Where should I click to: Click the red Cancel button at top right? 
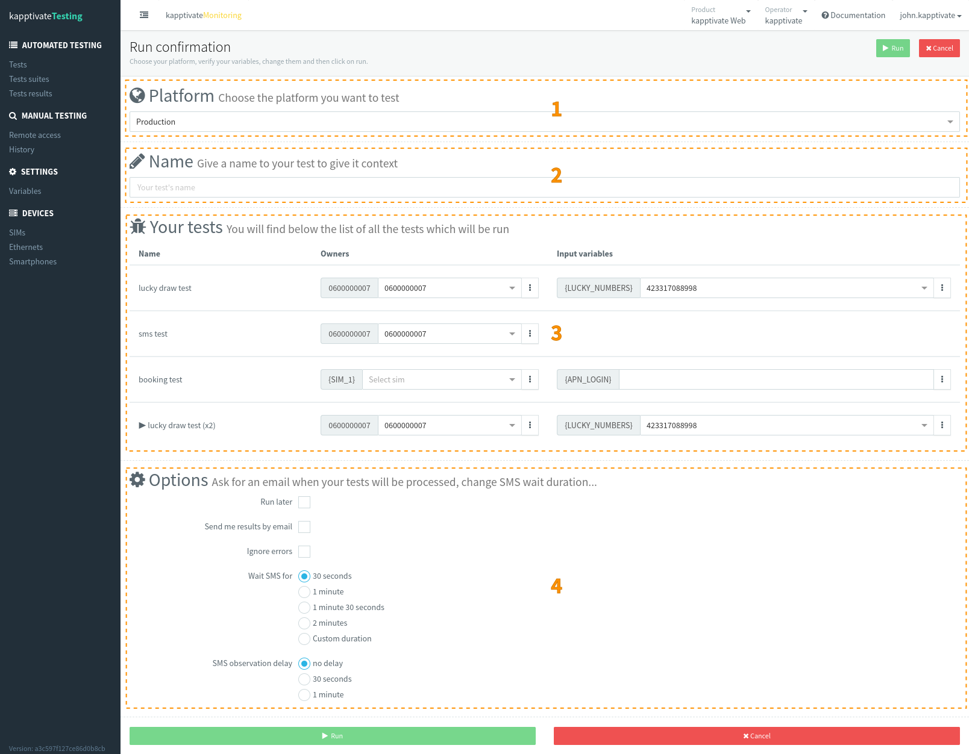pos(939,48)
